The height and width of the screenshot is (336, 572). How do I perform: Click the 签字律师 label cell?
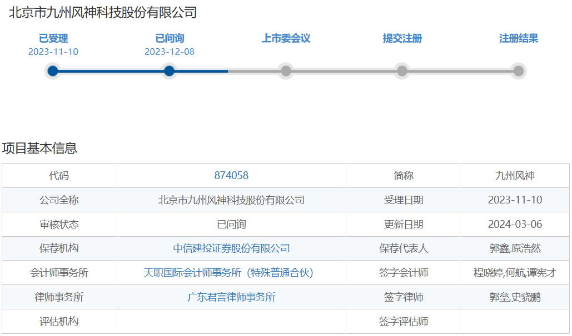[x=404, y=297]
